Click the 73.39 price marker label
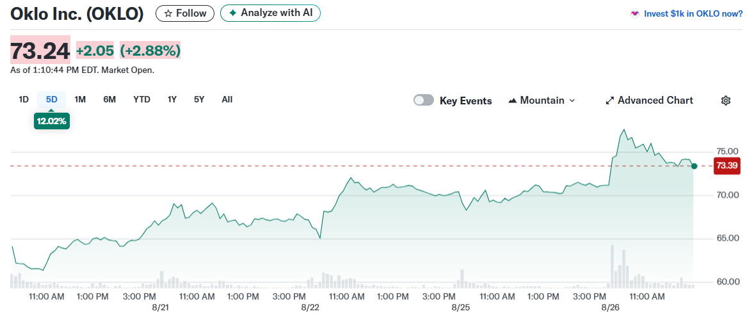747x315 pixels. pos(727,166)
